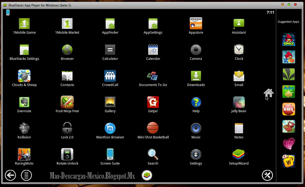305x187 pixels.
Task: Launch Maxthon Browser
Action: [110, 128]
